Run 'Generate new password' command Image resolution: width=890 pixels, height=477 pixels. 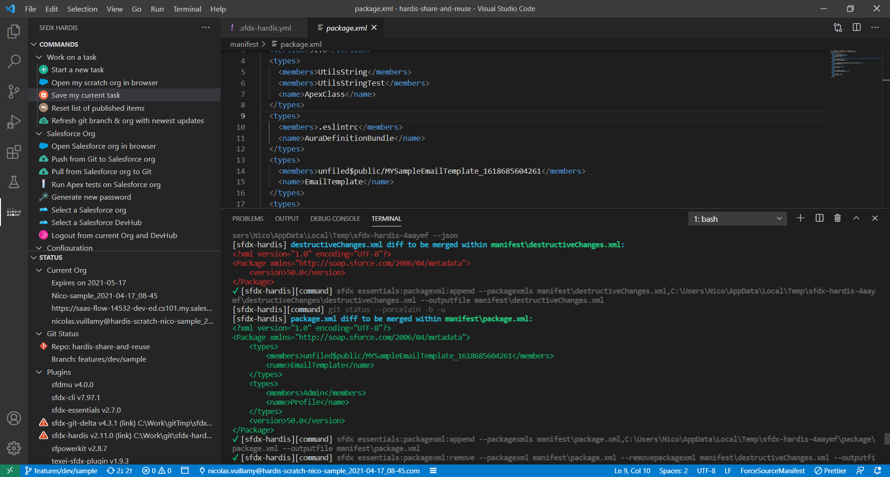[x=124, y=197]
